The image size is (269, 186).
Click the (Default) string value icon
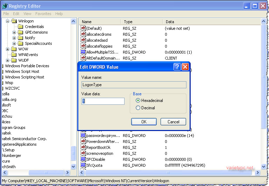(83, 28)
